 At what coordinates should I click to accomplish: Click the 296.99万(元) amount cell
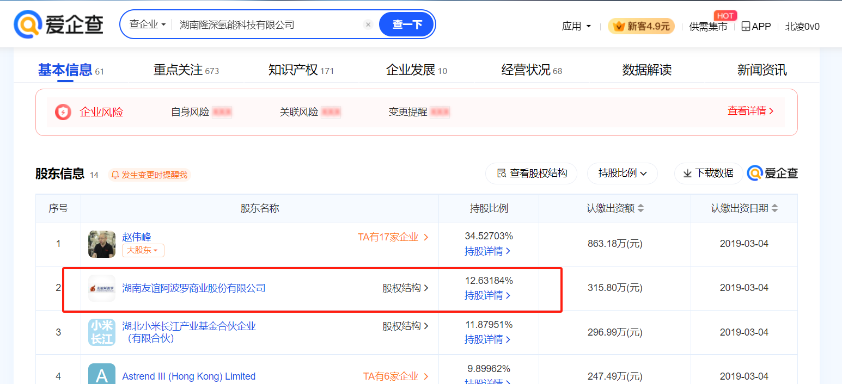coord(615,332)
